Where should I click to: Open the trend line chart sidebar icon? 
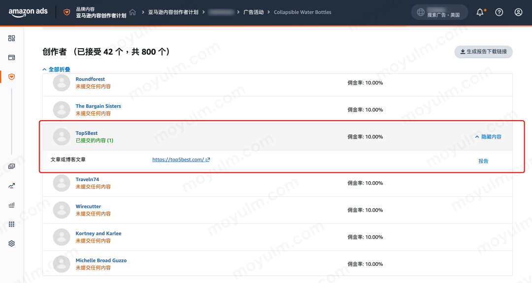(x=11, y=186)
